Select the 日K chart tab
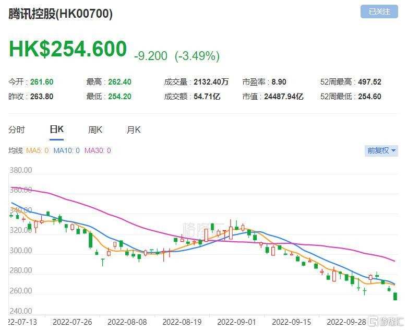407x330 pixels. point(56,129)
